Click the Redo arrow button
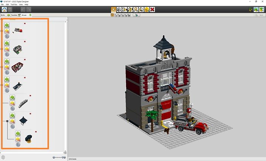The height and width of the screenshot is (161, 266). pyautogui.click(x=29, y=10)
